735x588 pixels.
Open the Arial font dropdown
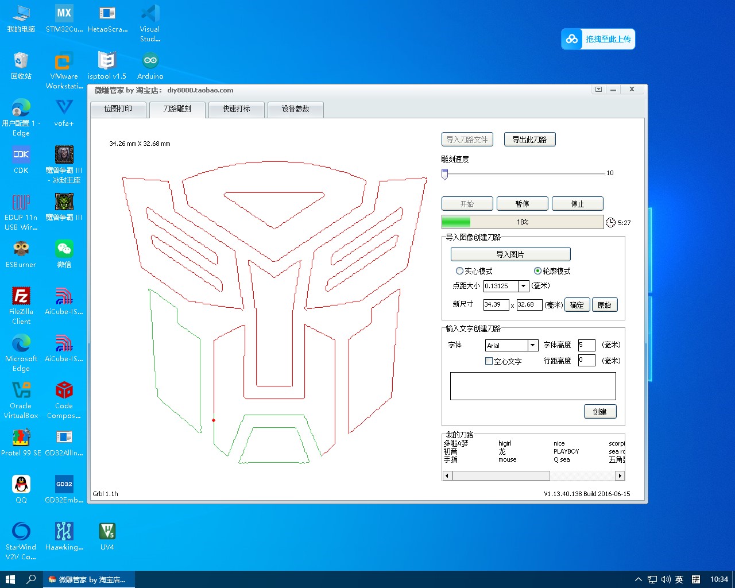tap(532, 345)
